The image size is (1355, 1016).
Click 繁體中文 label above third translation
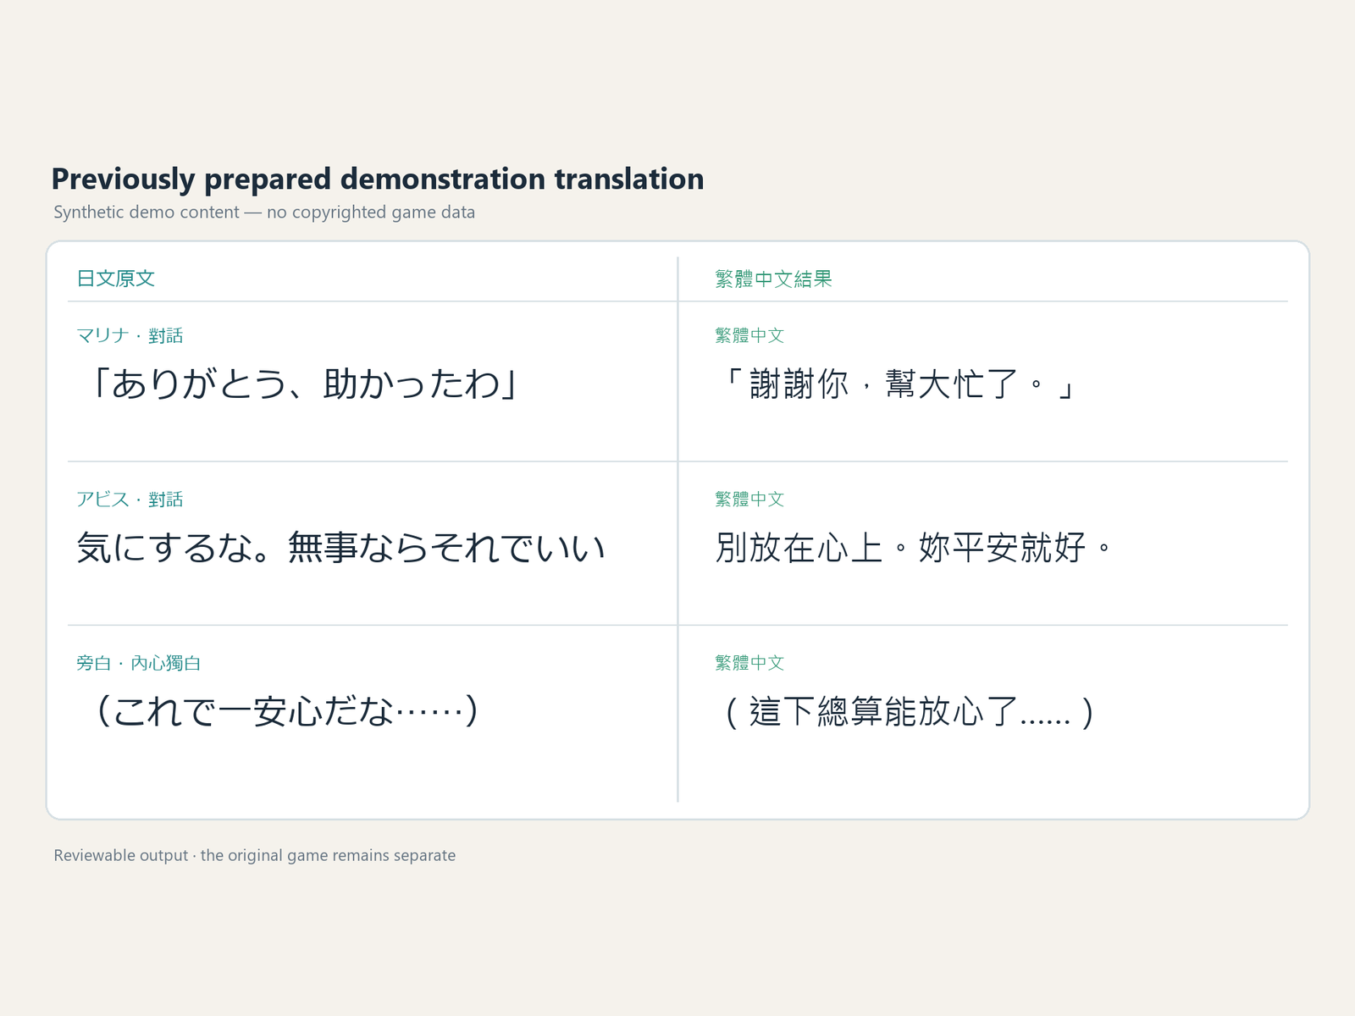tap(749, 663)
